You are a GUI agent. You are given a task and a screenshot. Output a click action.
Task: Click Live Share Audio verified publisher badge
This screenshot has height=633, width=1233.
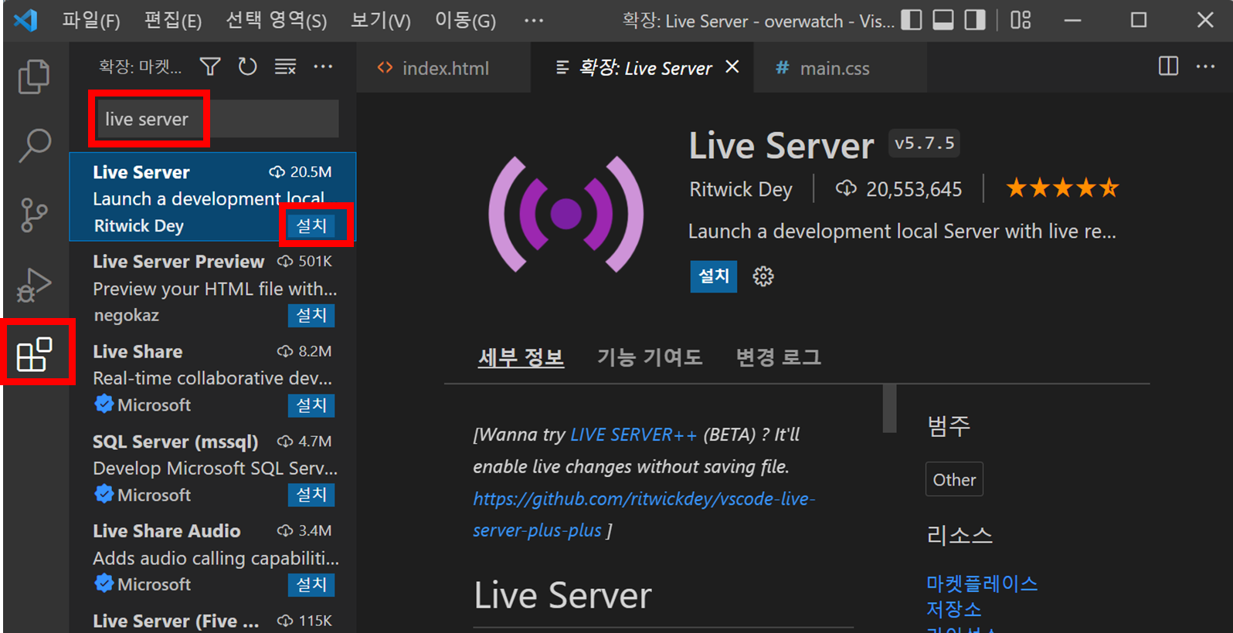104,584
